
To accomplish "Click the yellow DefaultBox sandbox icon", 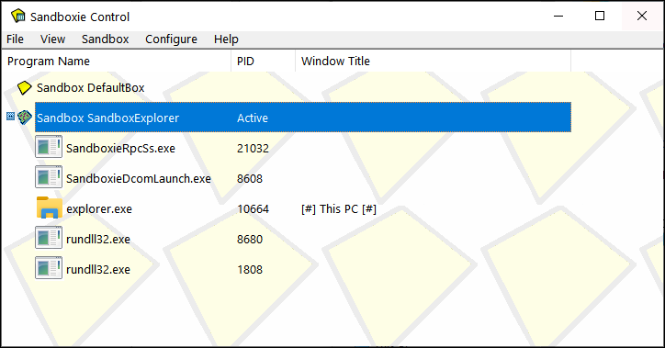I will tap(24, 88).
